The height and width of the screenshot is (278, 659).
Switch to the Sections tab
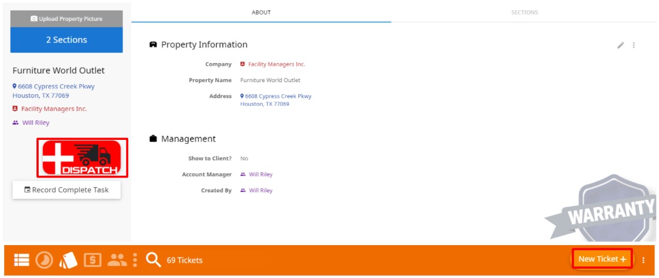tap(524, 12)
